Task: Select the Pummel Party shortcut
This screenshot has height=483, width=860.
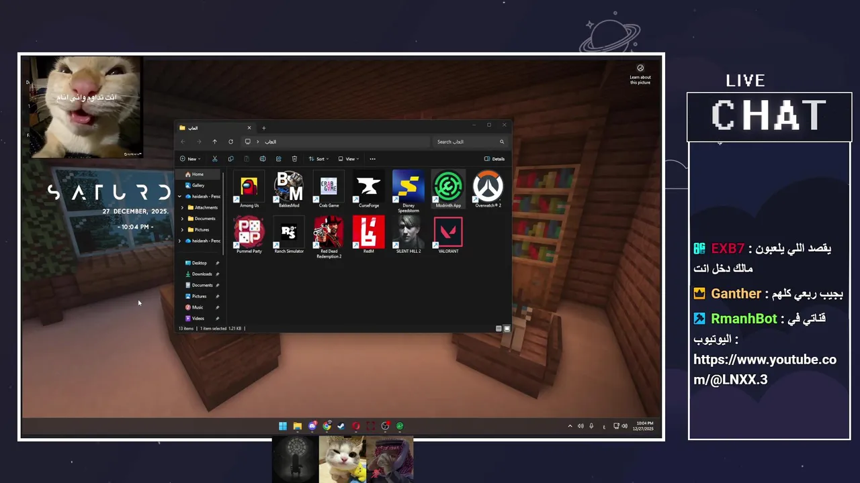Action: tap(249, 235)
